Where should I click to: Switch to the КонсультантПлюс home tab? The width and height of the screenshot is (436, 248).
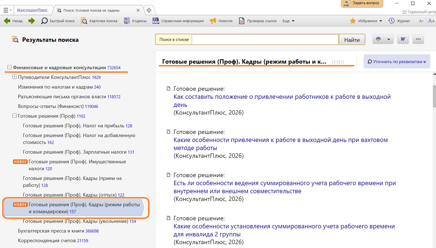32,10
